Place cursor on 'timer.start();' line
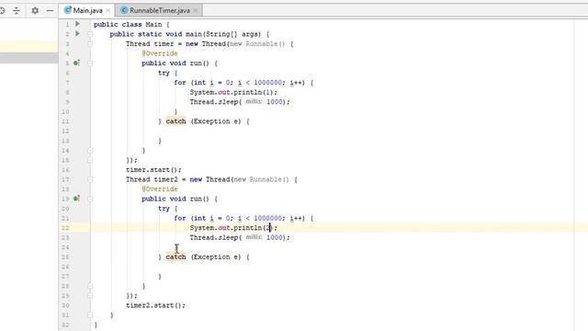 (x=153, y=169)
